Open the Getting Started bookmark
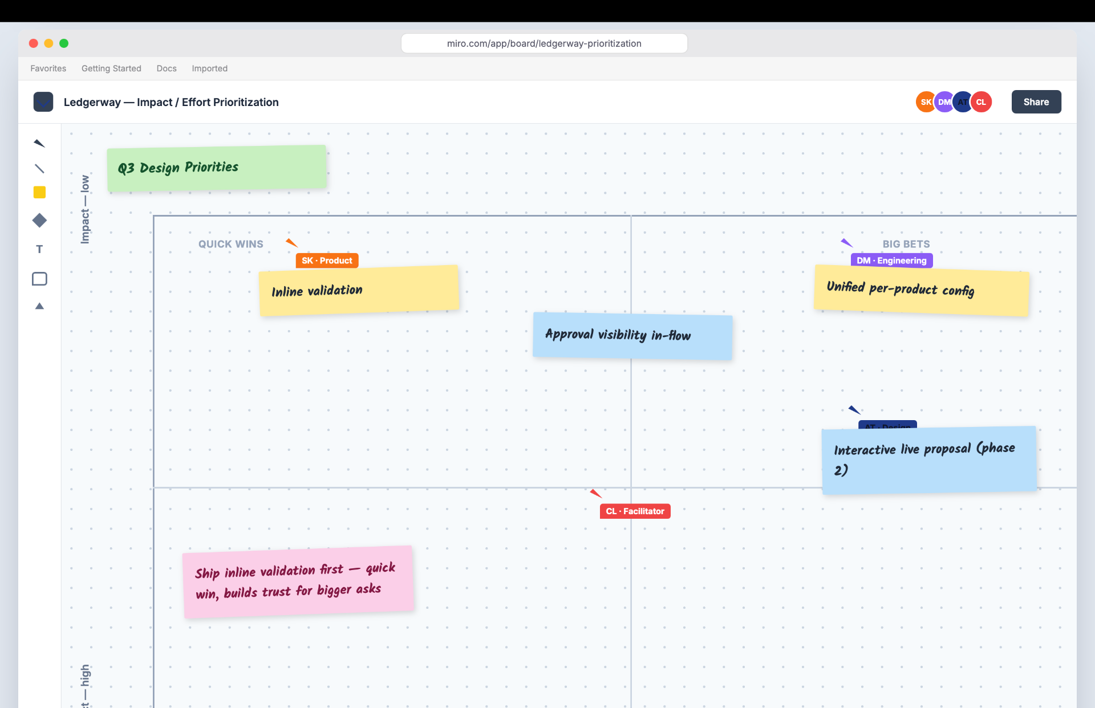 (111, 68)
